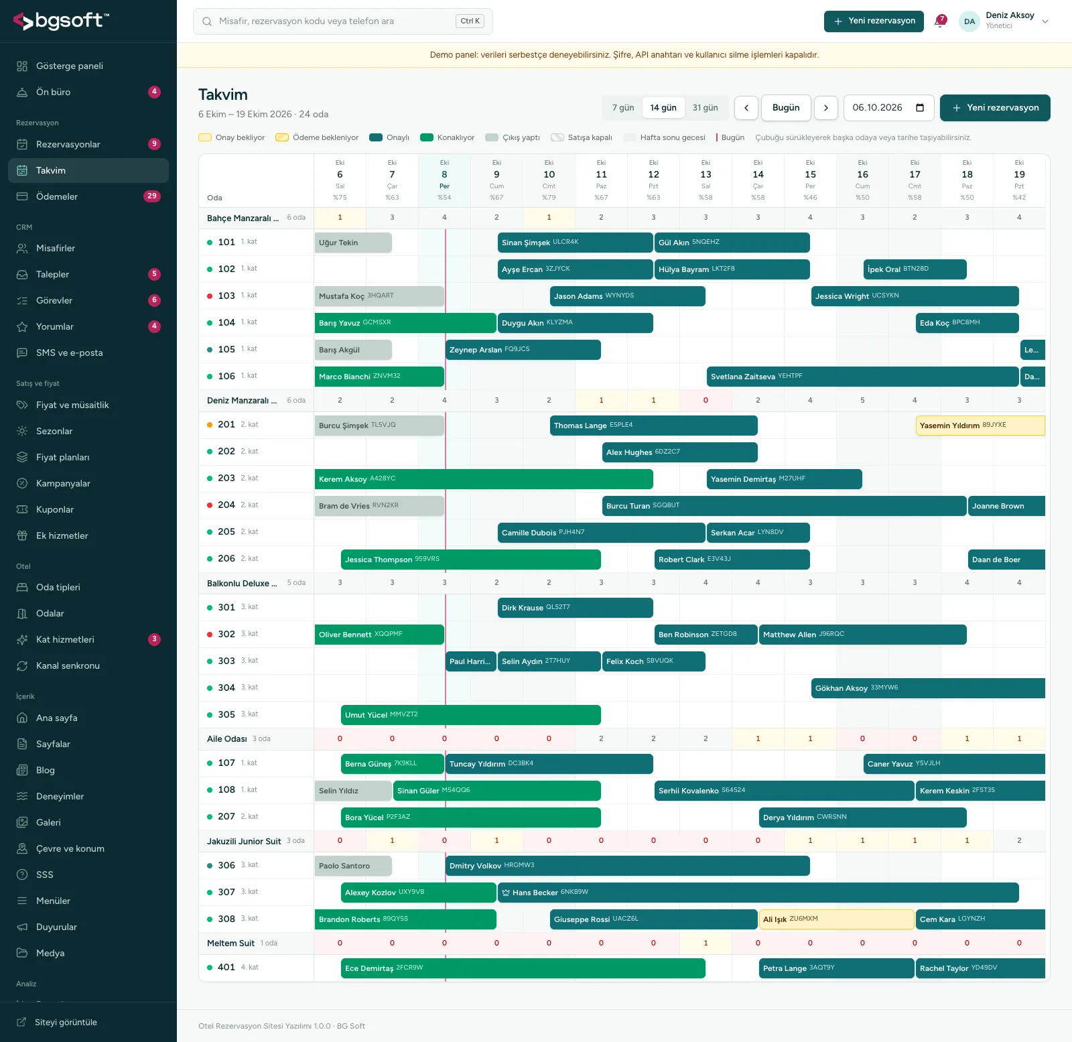Click the 06.10.2026 date field

[888, 108]
